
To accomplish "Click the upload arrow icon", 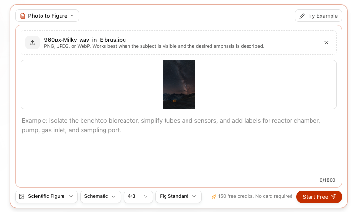I will (x=32, y=42).
